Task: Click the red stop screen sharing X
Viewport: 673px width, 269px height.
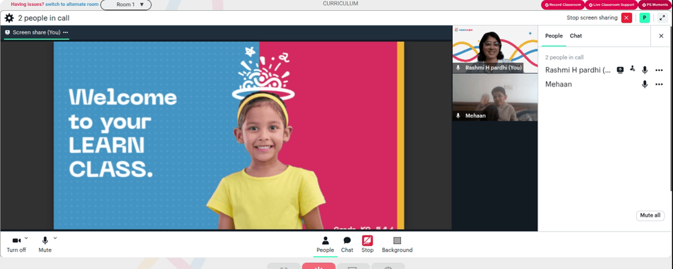Action: click(x=627, y=17)
